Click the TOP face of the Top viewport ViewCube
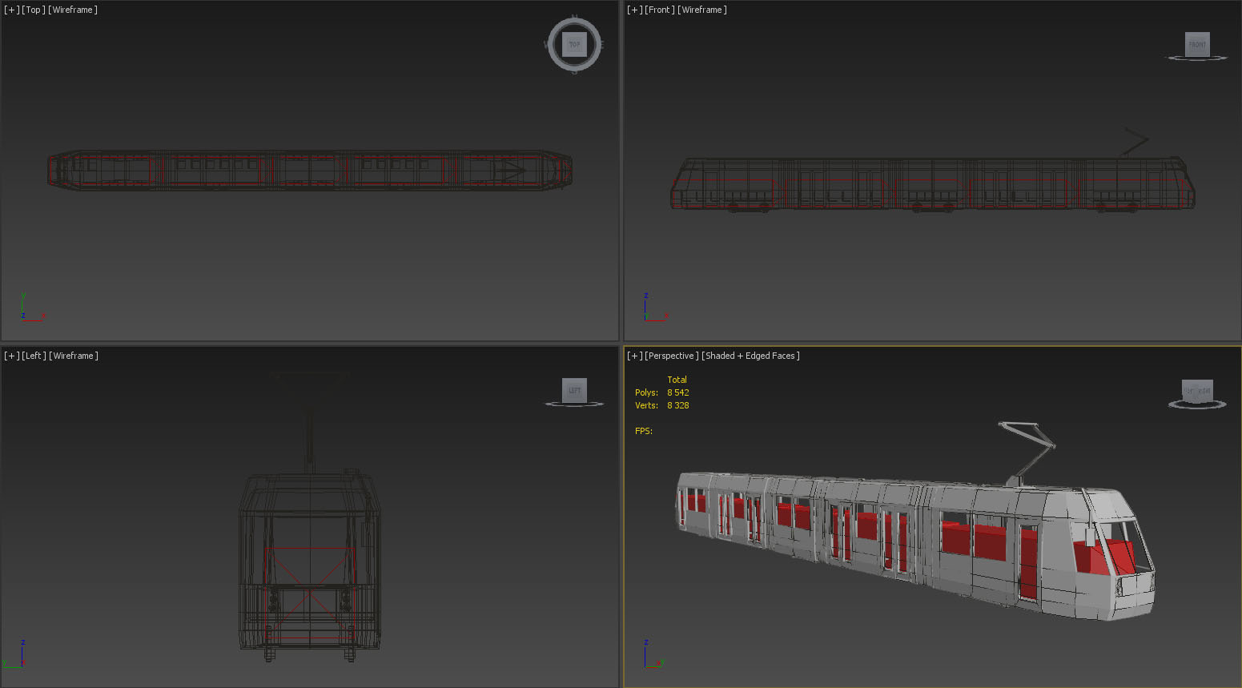This screenshot has height=688, width=1242. 573,45
